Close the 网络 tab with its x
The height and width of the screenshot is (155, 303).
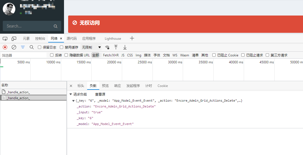[x=61, y=38]
